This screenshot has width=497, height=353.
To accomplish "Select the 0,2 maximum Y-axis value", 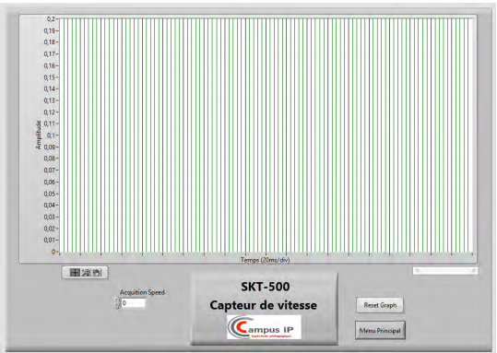I will pyautogui.click(x=51, y=19).
